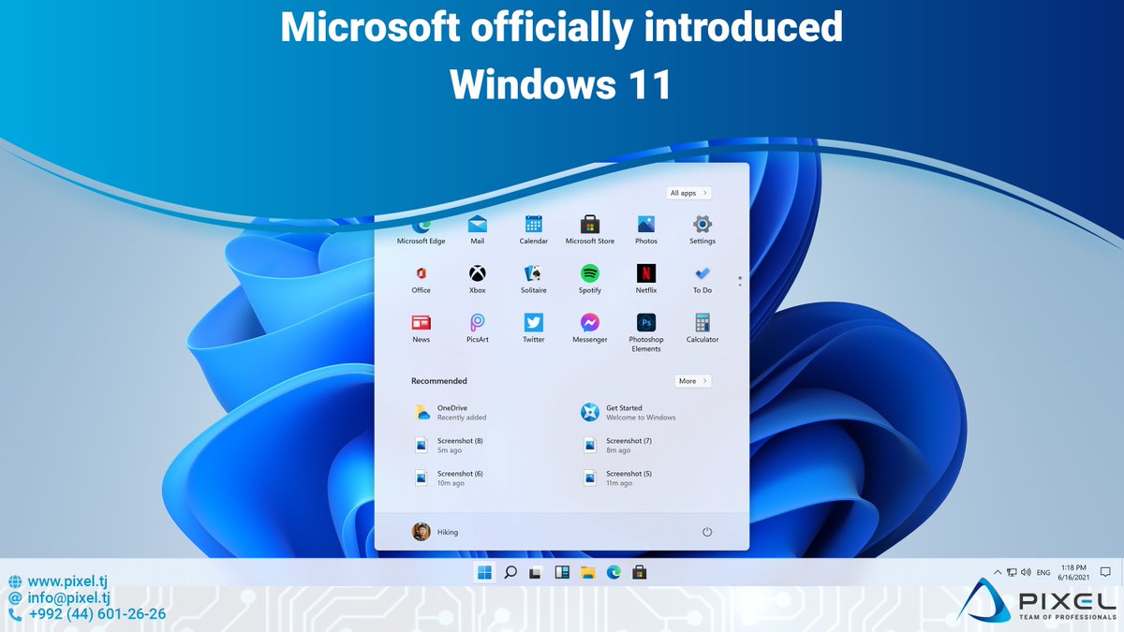This screenshot has width=1124, height=632.
Task: Open the Photos app
Action: [x=646, y=230]
